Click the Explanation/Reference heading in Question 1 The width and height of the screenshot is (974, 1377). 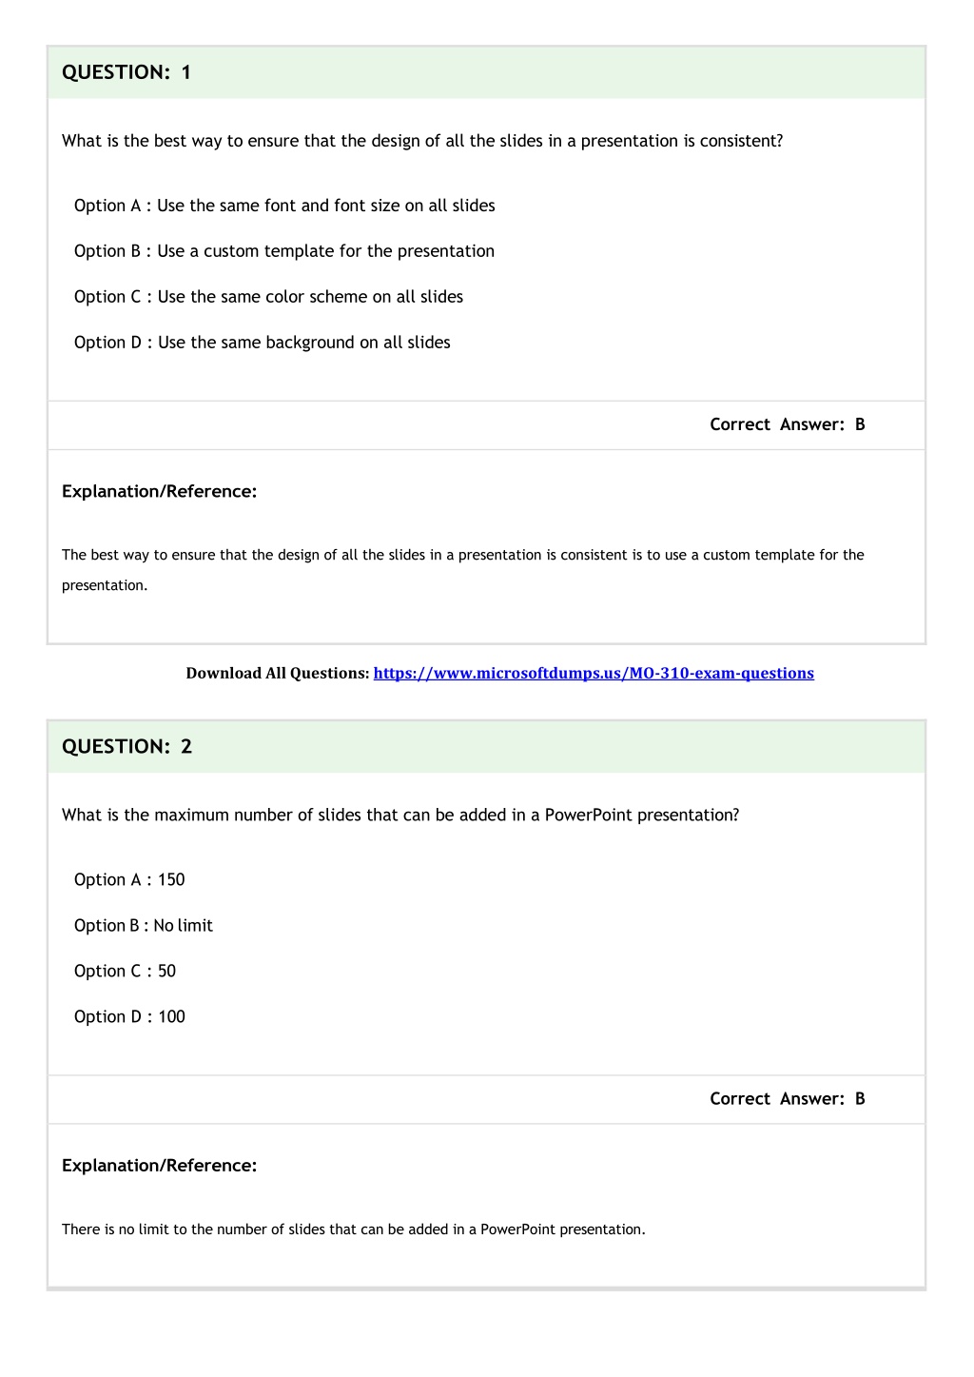(160, 492)
